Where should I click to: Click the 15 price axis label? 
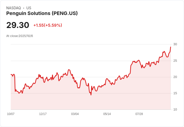pos(175,93)
